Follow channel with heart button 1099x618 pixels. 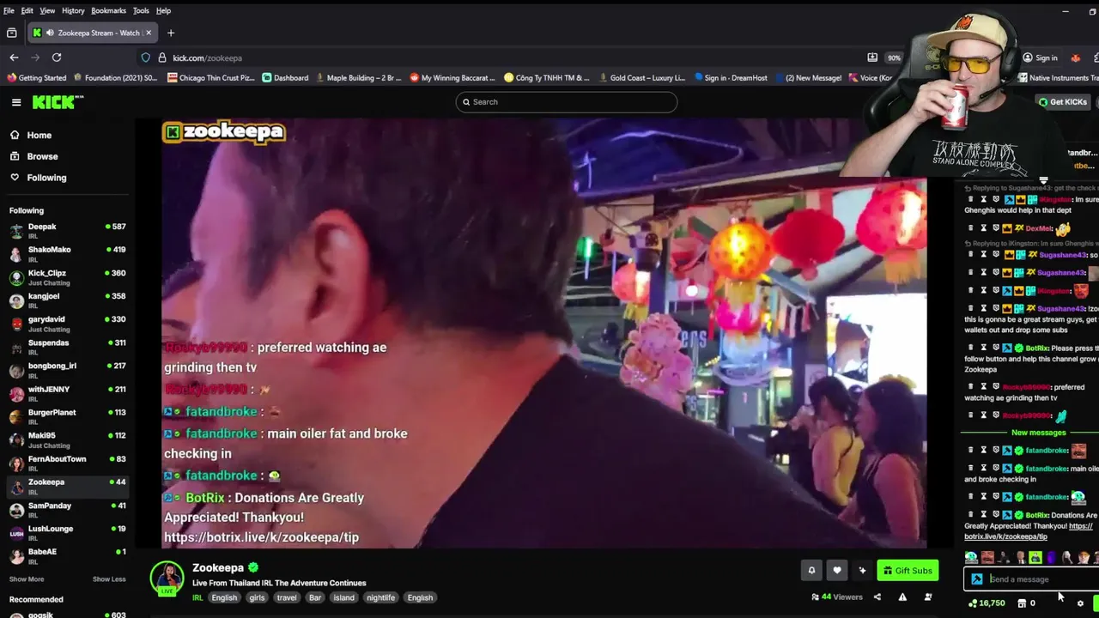(837, 570)
